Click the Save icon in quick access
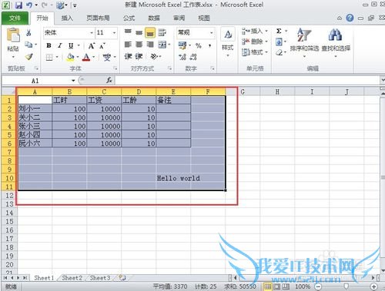The height and width of the screenshot is (291, 385). pyautogui.click(x=18, y=5)
